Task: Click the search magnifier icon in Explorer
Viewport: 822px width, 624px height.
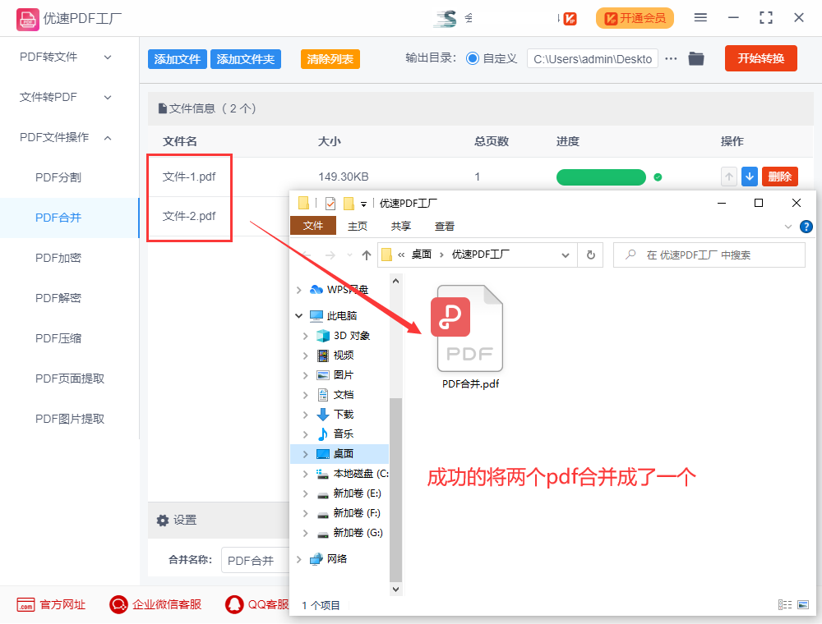Action: (630, 255)
